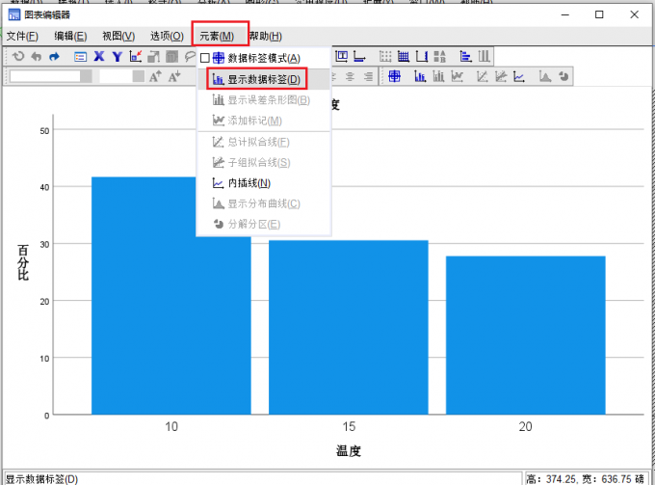Click grayed-out 显示误差条形图(B) menu entry
655x485 pixels.
coord(264,100)
